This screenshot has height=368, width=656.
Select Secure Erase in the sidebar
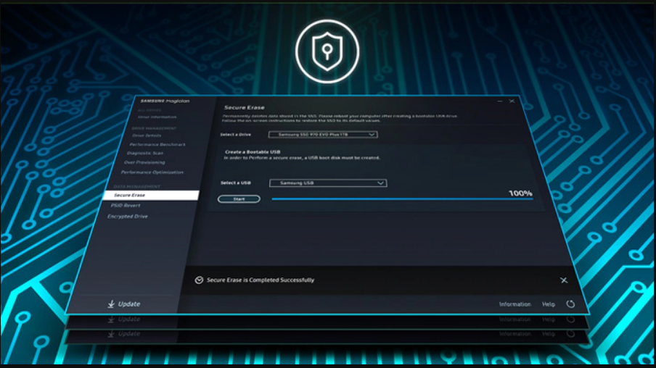click(151, 195)
